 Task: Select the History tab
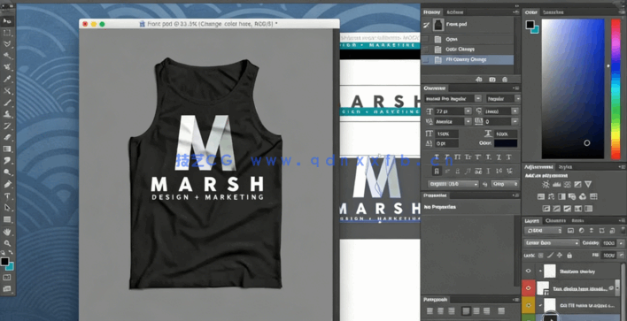pyautogui.click(x=431, y=12)
